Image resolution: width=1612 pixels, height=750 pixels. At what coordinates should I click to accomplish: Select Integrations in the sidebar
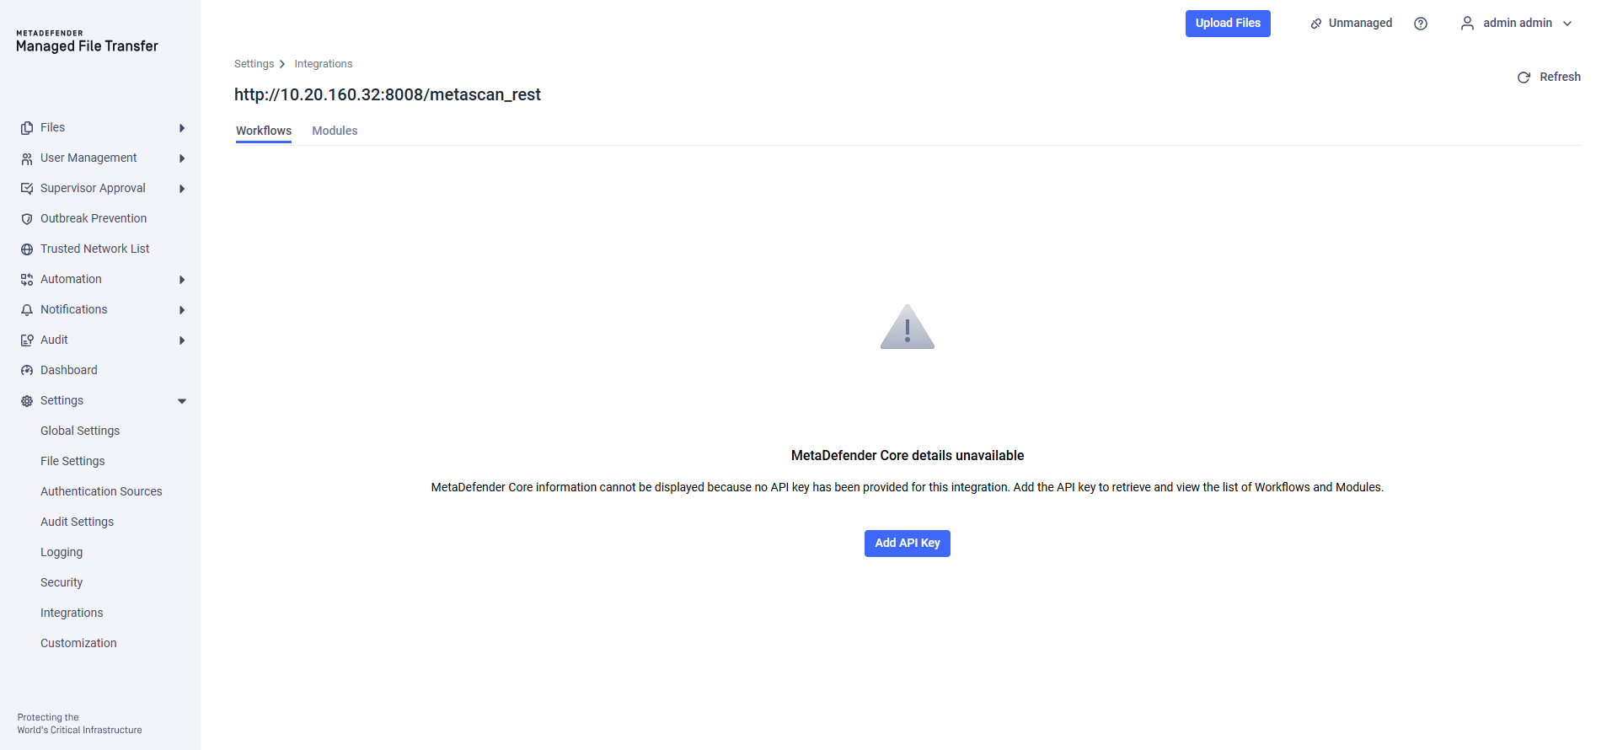pos(72,613)
